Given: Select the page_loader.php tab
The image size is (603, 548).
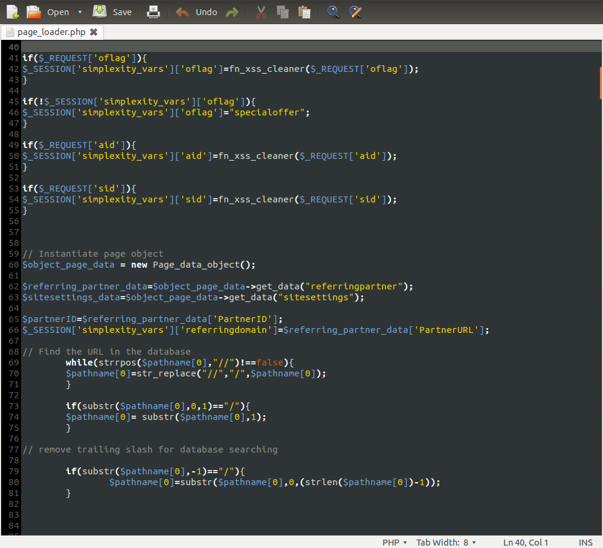Looking at the screenshot, I should [51, 32].
